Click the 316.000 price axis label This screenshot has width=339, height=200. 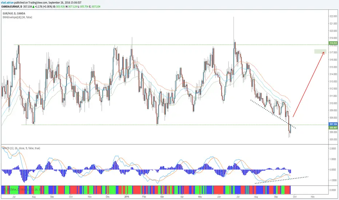(x=333, y=60)
